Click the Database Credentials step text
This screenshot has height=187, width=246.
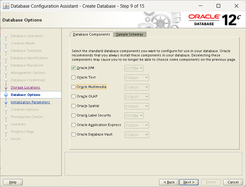click(x=28, y=80)
